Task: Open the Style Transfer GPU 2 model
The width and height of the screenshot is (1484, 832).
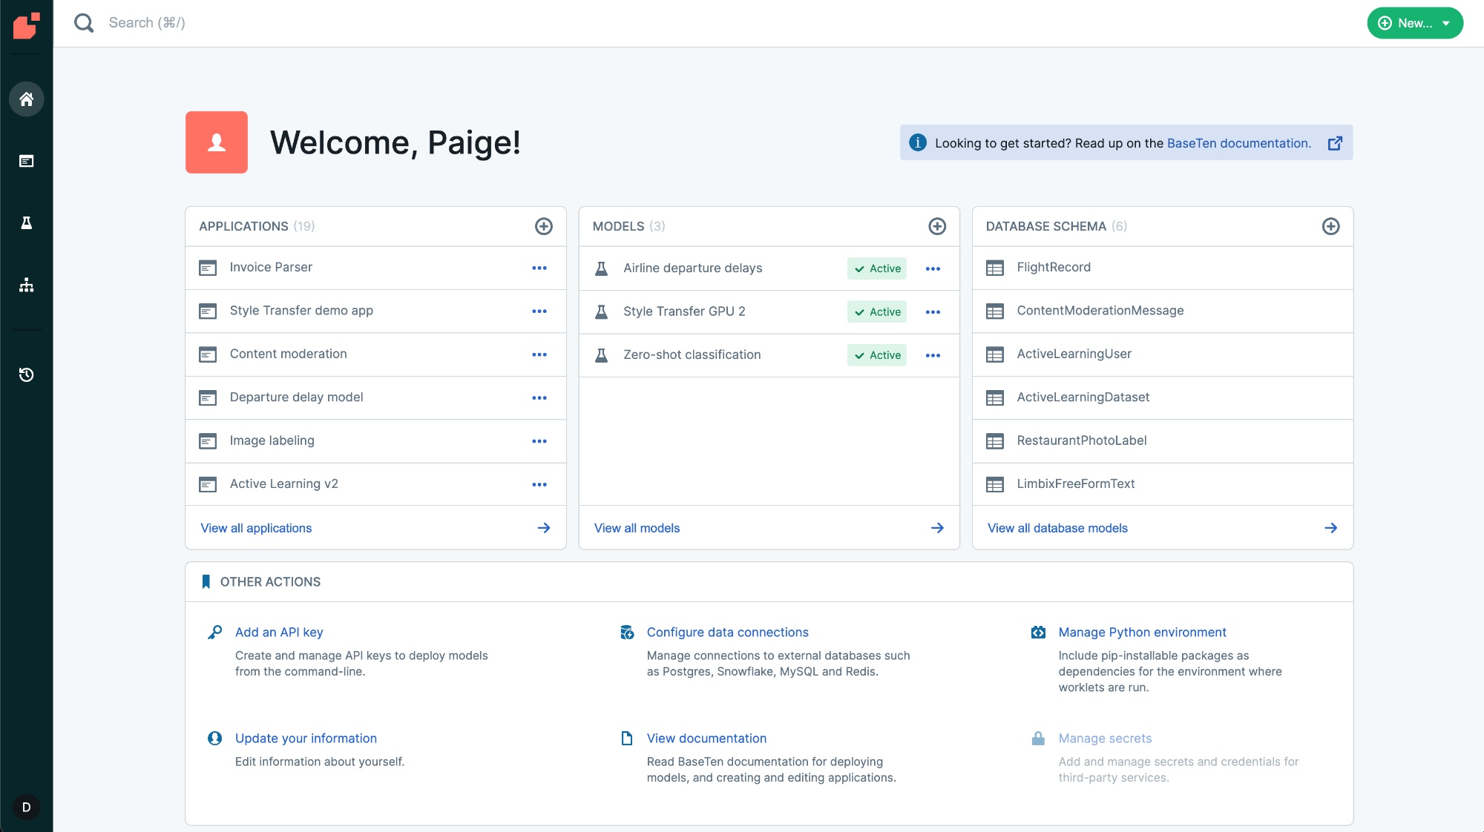Action: [x=769, y=312]
